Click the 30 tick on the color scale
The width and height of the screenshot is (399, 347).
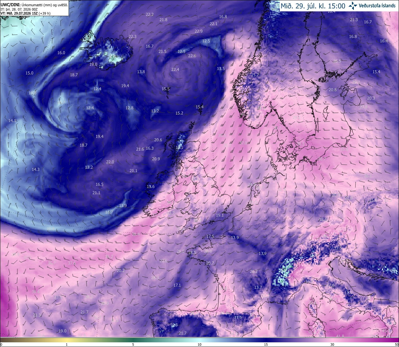(x=332, y=345)
